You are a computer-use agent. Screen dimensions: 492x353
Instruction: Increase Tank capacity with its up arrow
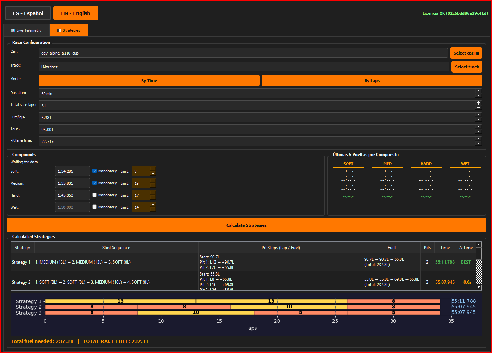tap(478, 127)
